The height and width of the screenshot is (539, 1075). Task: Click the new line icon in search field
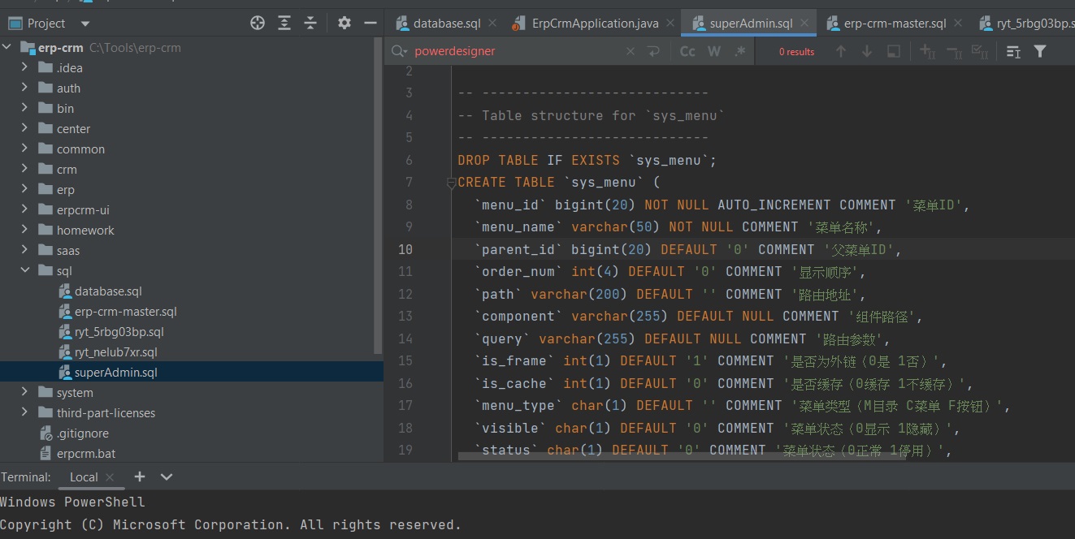tap(653, 51)
